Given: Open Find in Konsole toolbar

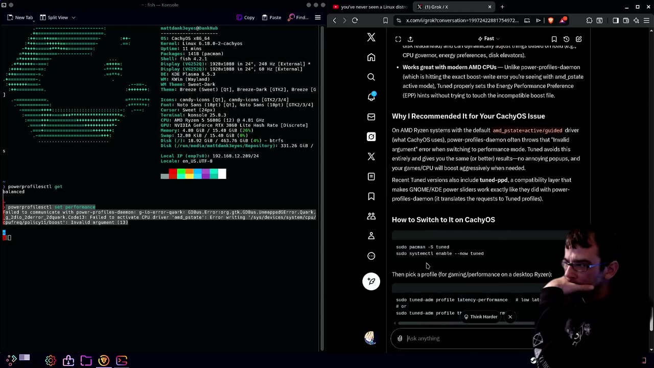Looking at the screenshot, I should [x=298, y=17].
